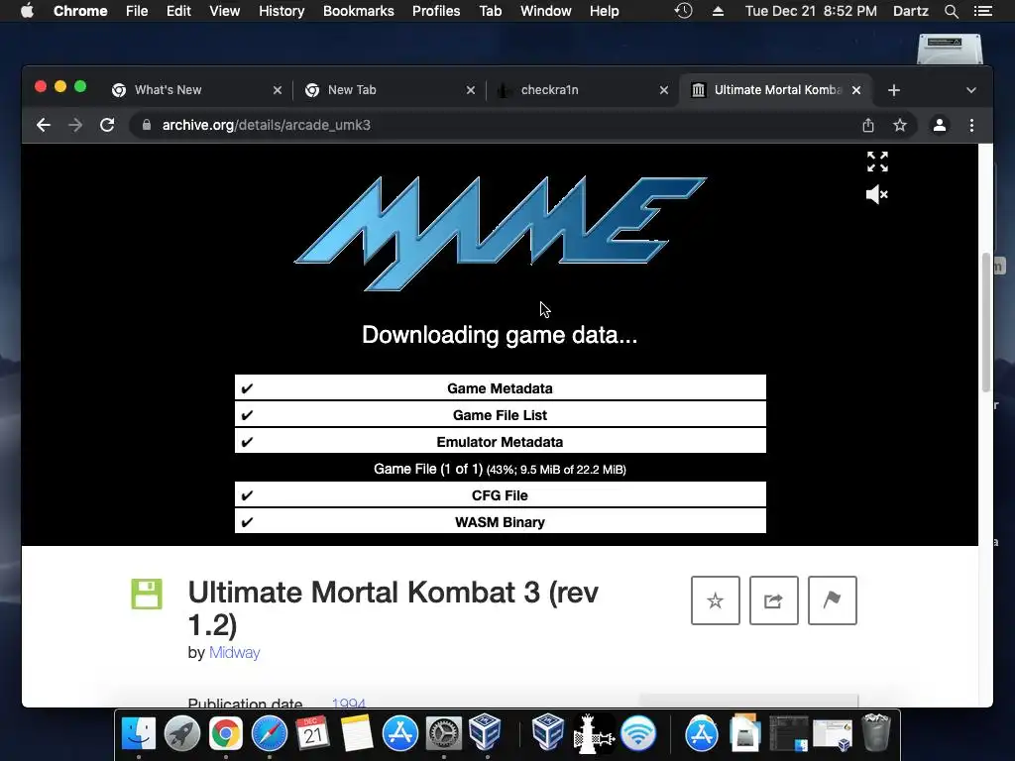Screen dimensions: 1015x761
Task: Click the Game Metadata progress row
Action: coord(500,388)
